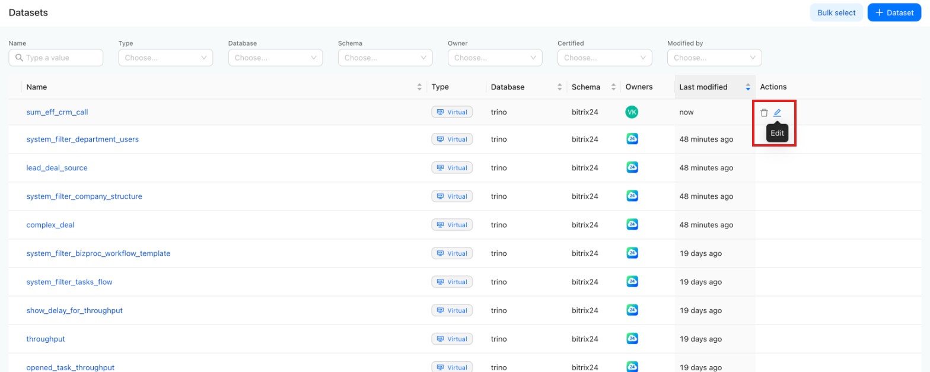Click 'now' last modified value
The width and height of the screenshot is (930, 372).
click(x=686, y=112)
